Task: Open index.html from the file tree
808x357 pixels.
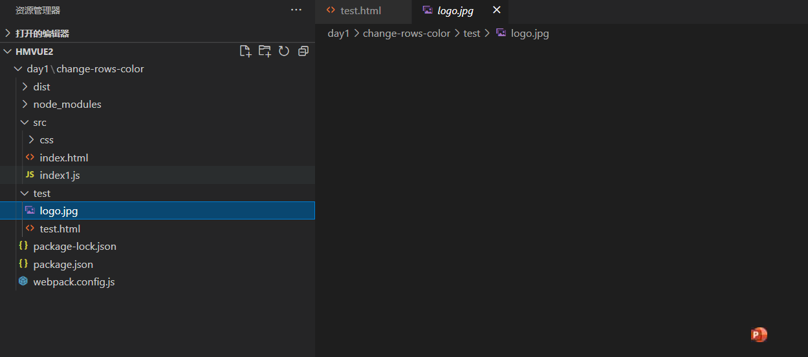Action: [x=63, y=158]
